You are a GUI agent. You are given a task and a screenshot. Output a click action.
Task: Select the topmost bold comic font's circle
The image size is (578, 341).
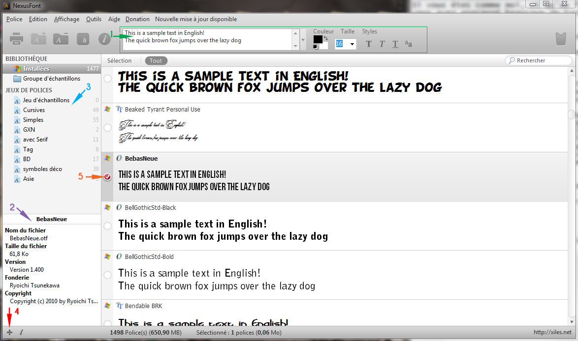107,78
